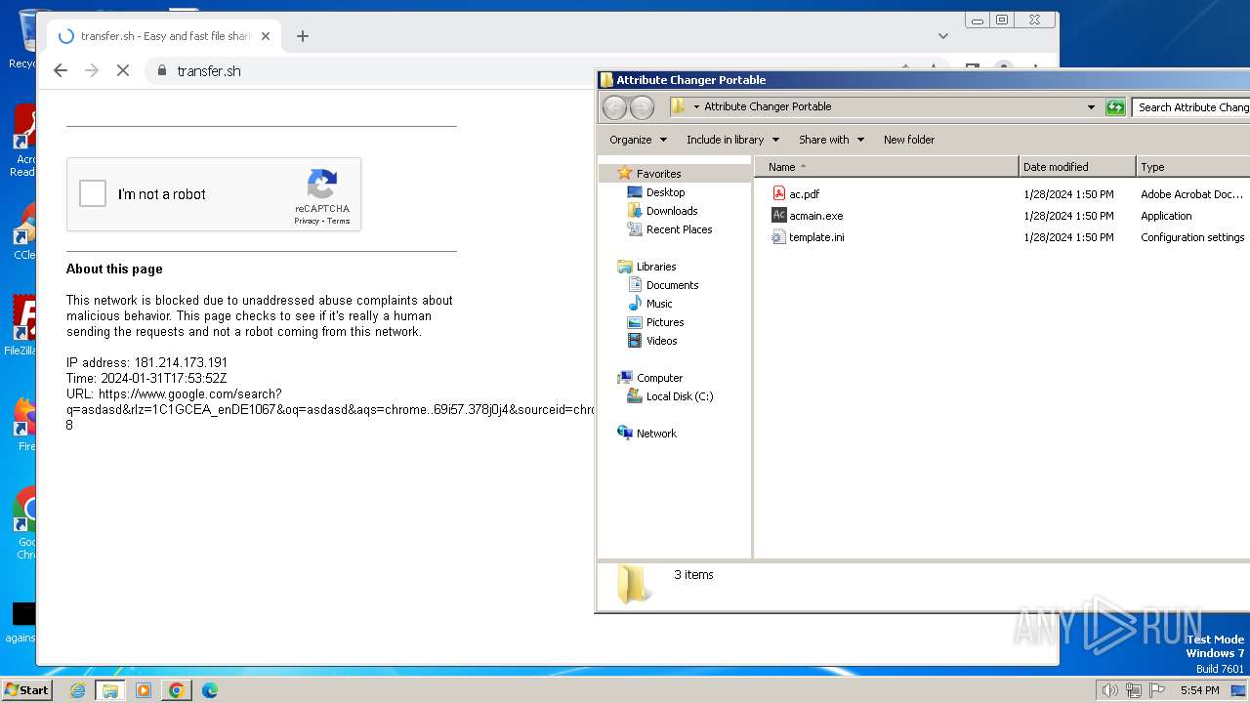Open the Documents library
The image size is (1250, 703).
672,285
